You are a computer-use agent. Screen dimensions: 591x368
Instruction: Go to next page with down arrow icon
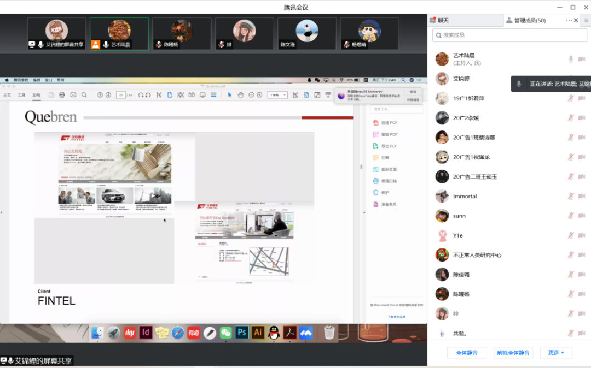point(108,95)
